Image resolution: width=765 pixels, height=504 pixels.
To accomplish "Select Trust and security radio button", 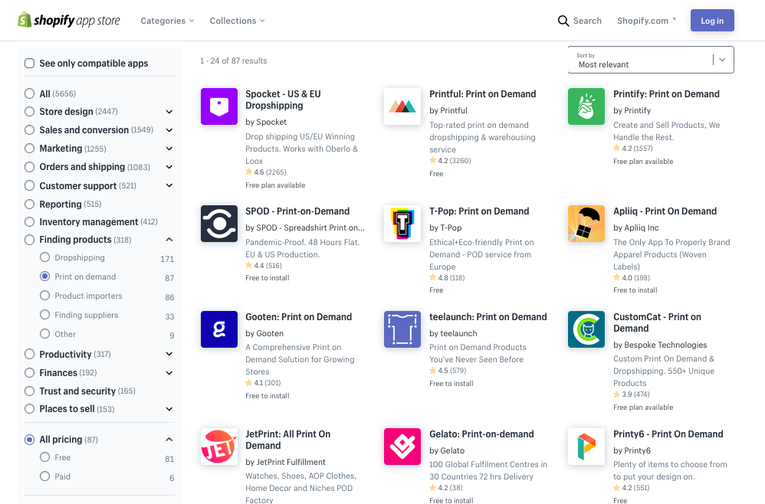I will (x=30, y=391).
